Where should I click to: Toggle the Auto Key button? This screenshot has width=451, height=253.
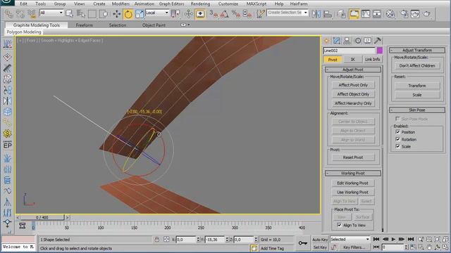(320, 240)
